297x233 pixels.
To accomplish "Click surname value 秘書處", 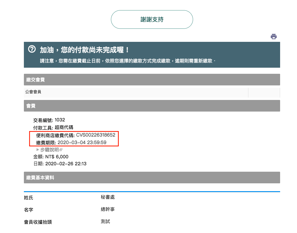I will pyautogui.click(x=107, y=197).
